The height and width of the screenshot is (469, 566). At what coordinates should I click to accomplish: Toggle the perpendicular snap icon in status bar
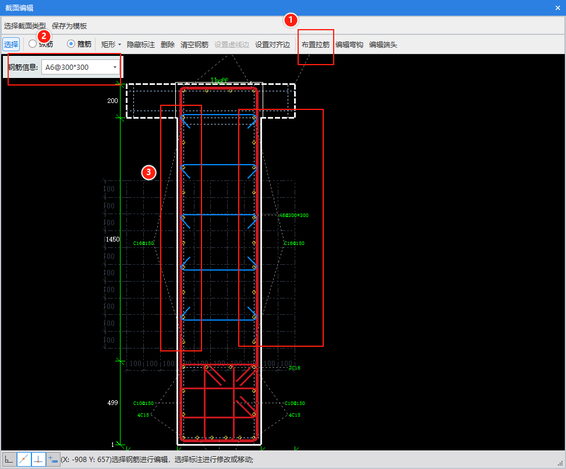(38, 459)
